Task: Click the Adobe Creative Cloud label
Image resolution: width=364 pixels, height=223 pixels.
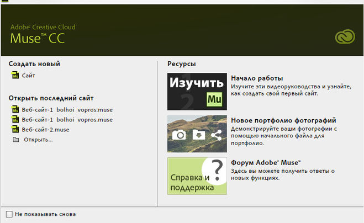Action: click(43, 27)
